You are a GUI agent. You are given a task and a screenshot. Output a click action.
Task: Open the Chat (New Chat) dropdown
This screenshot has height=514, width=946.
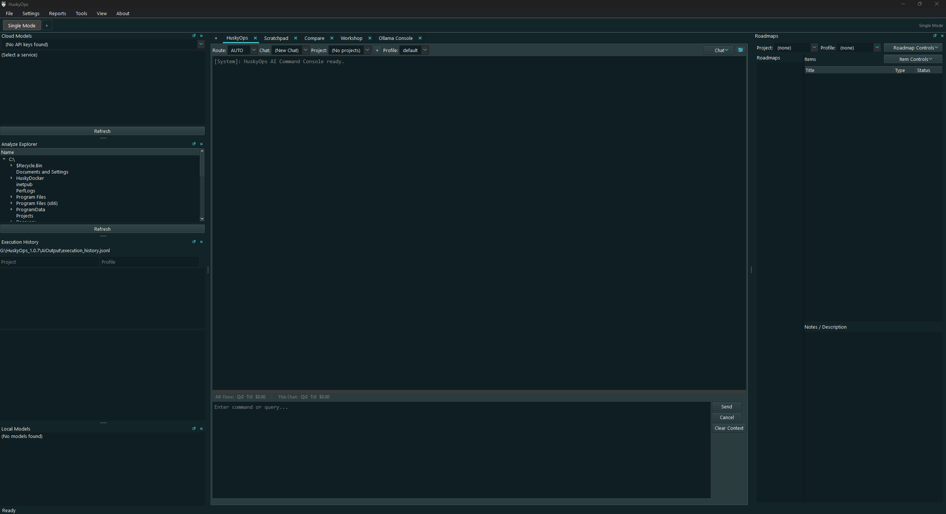point(305,50)
